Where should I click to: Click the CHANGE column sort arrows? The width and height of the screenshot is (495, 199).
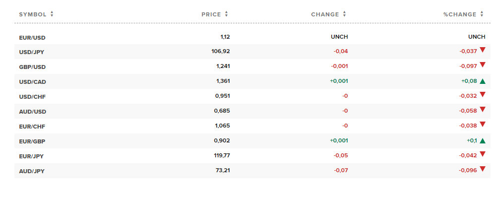click(x=344, y=14)
